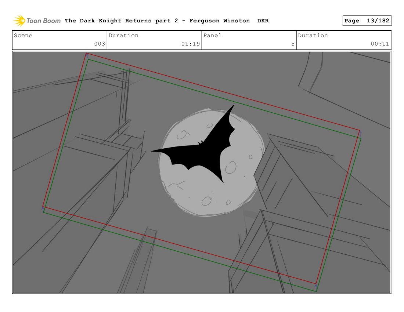Screen dimensions: 404x312
Task: Select the title text 'The Dark Knight Returns part 2'
Action: click(121, 21)
